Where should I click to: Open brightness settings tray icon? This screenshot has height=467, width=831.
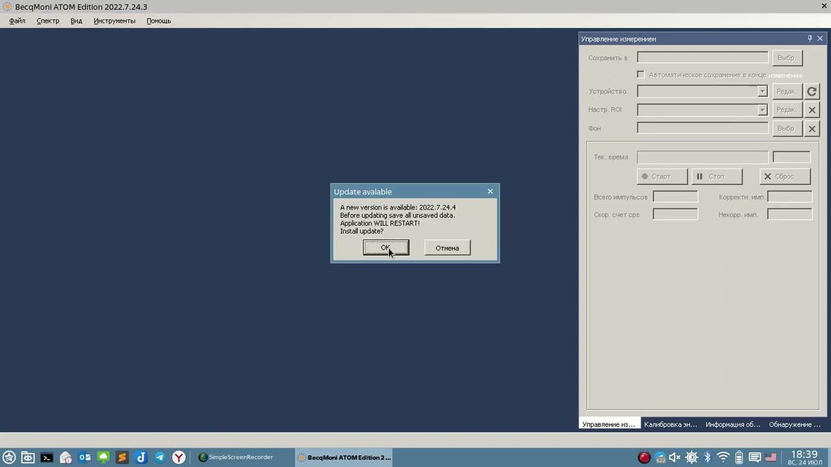[692, 457]
